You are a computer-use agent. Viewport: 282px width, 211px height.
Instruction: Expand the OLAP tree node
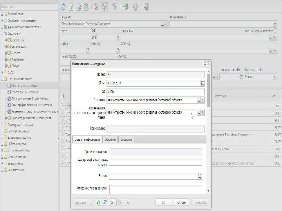(x=2, y=73)
